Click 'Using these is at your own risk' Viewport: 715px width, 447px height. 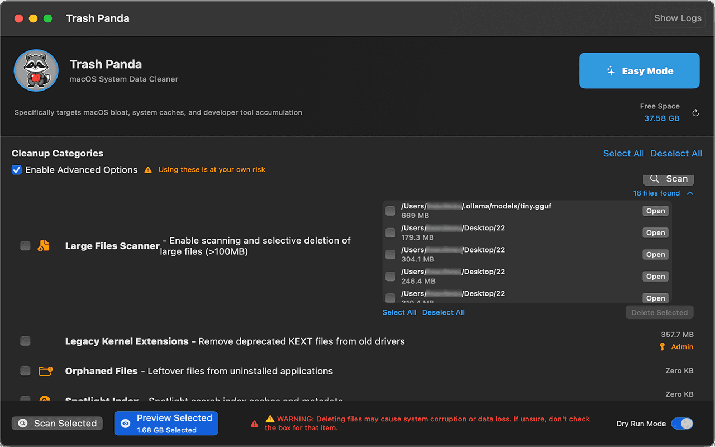(x=212, y=169)
